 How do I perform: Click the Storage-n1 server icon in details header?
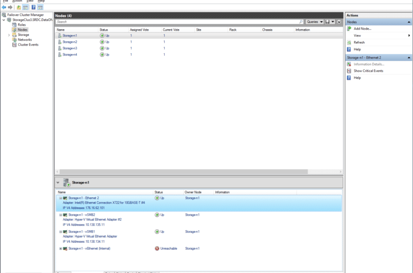67,183
